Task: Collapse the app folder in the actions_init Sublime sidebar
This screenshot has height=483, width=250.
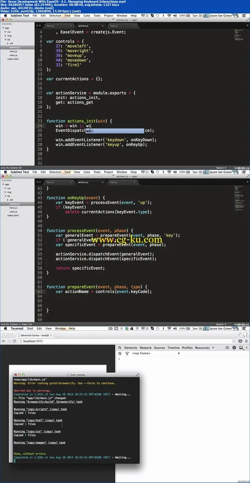Action: pos(3,28)
